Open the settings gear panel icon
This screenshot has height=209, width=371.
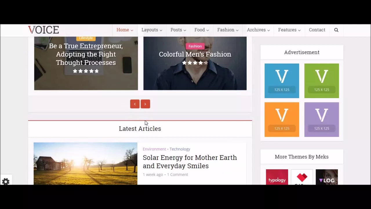pyautogui.click(x=6, y=182)
